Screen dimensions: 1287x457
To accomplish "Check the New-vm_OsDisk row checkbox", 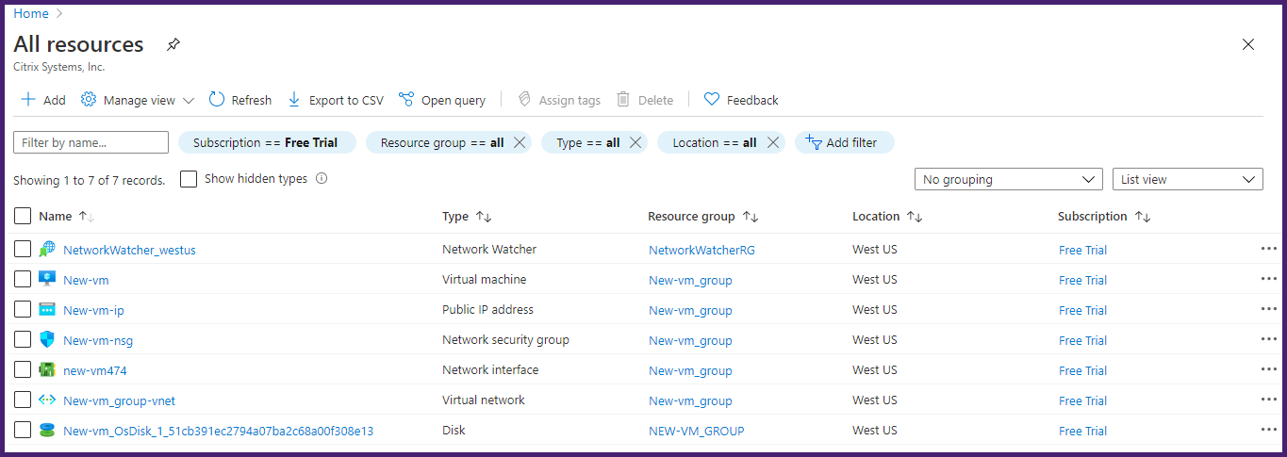I will click(23, 431).
